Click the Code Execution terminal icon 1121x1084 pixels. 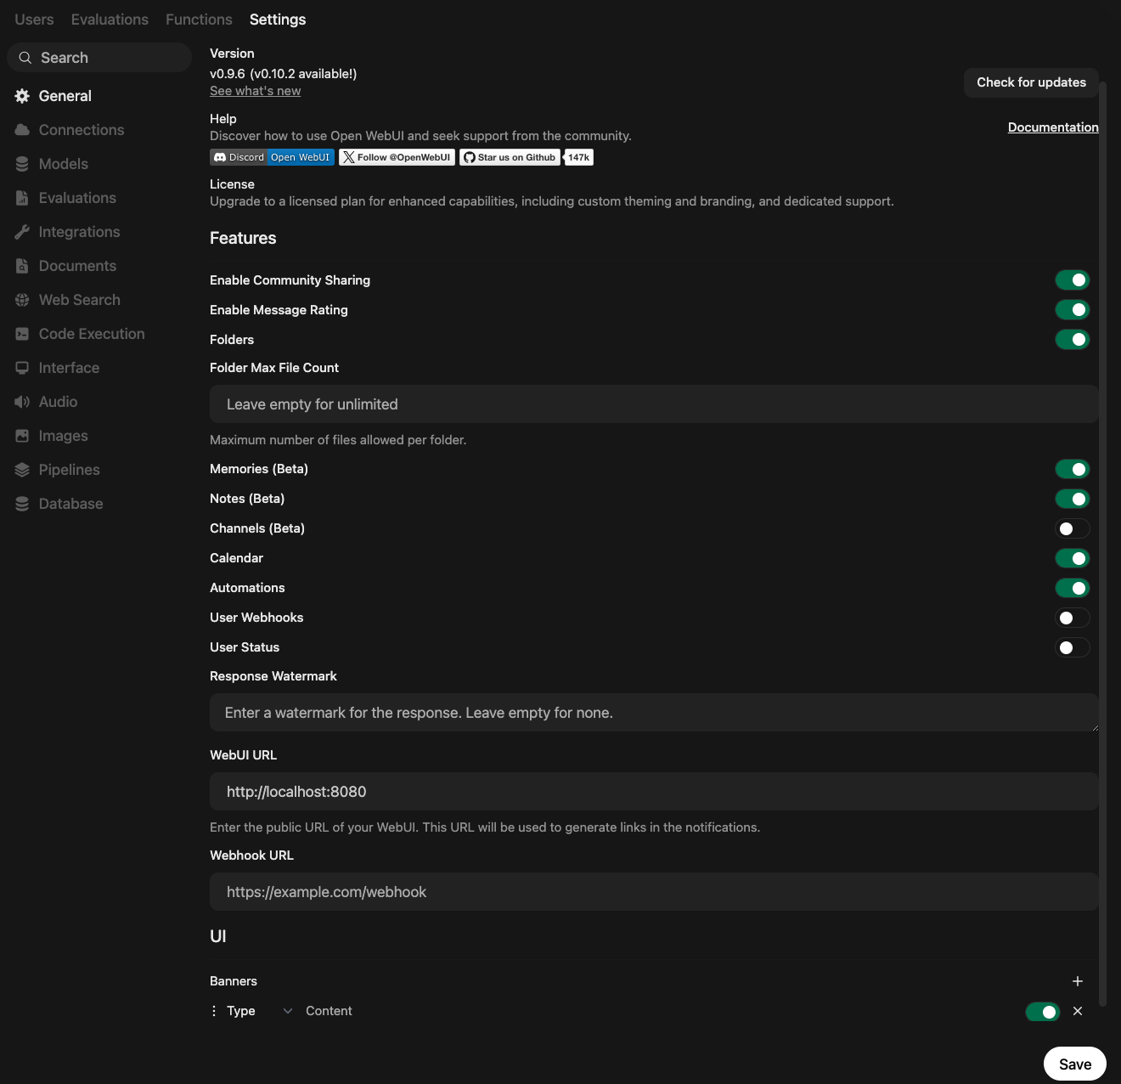click(x=22, y=334)
